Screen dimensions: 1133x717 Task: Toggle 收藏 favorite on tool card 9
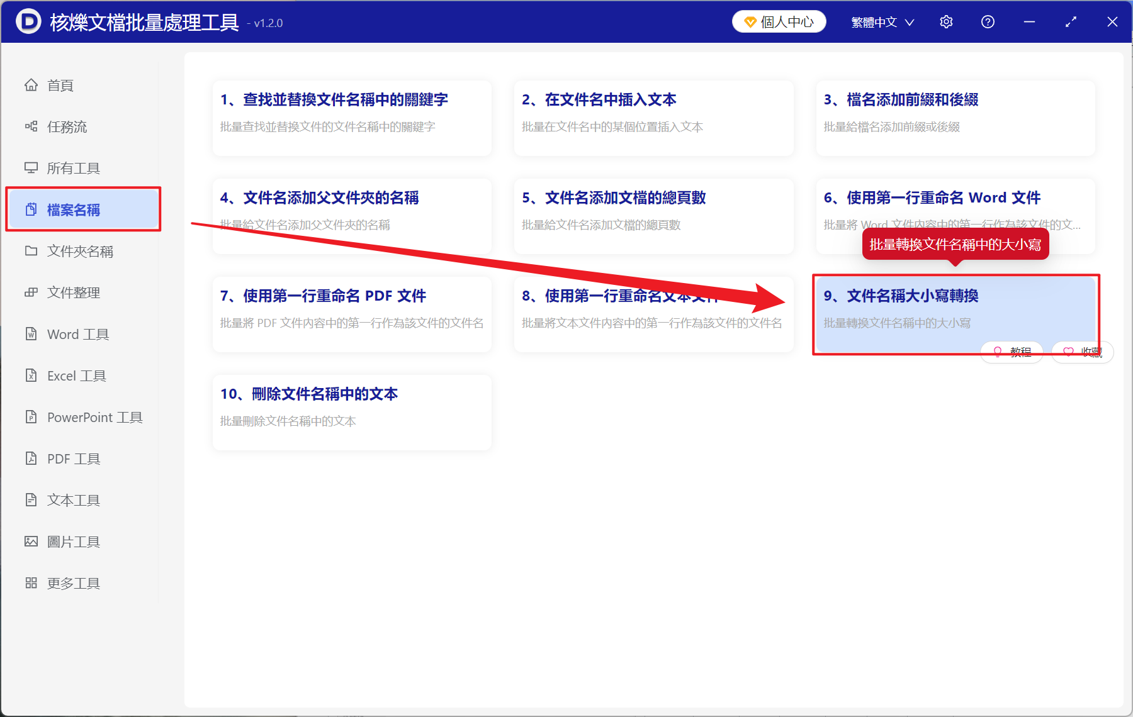[x=1083, y=352]
